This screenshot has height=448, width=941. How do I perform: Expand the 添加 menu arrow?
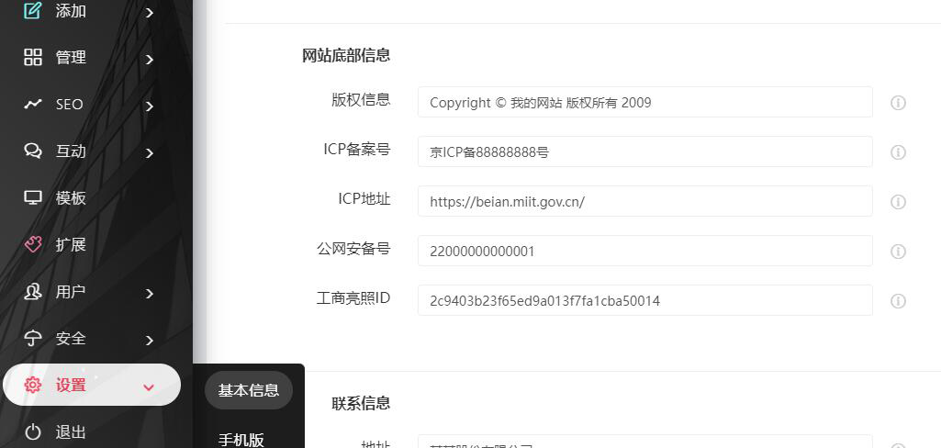[x=150, y=13]
